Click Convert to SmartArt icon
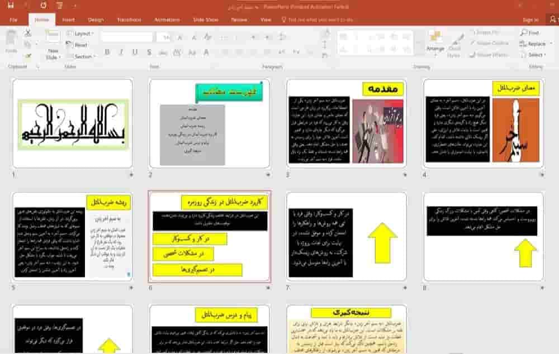This screenshot has width=559, height=354. [x=325, y=56]
